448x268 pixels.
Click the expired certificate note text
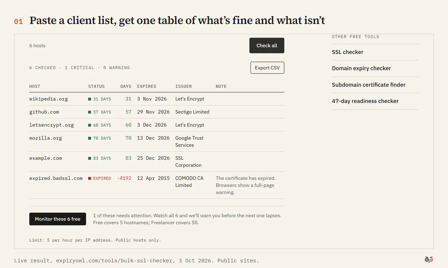(246, 185)
